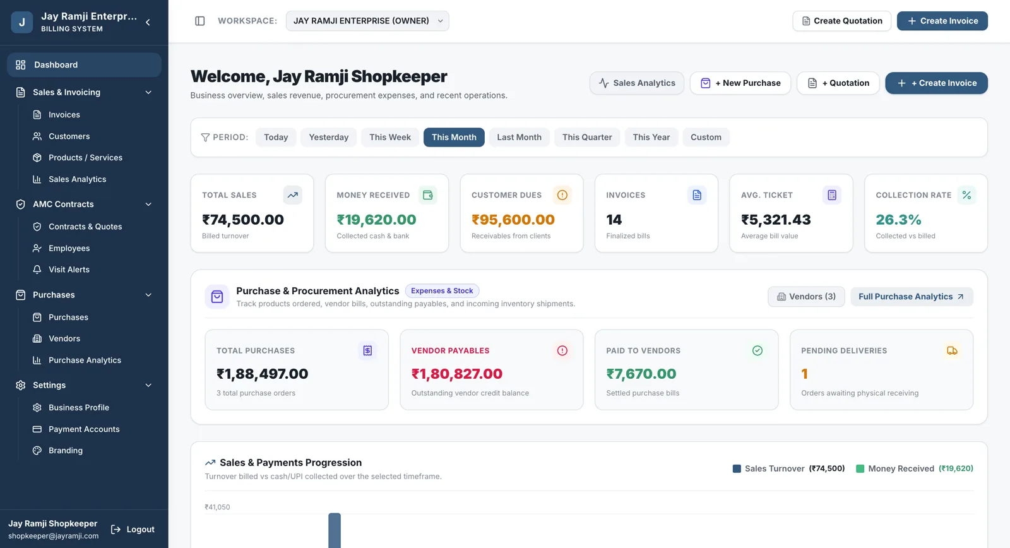
Task: Collapse the Purchases section chevron
Action: pyautogui.click(x=148, y=295)
